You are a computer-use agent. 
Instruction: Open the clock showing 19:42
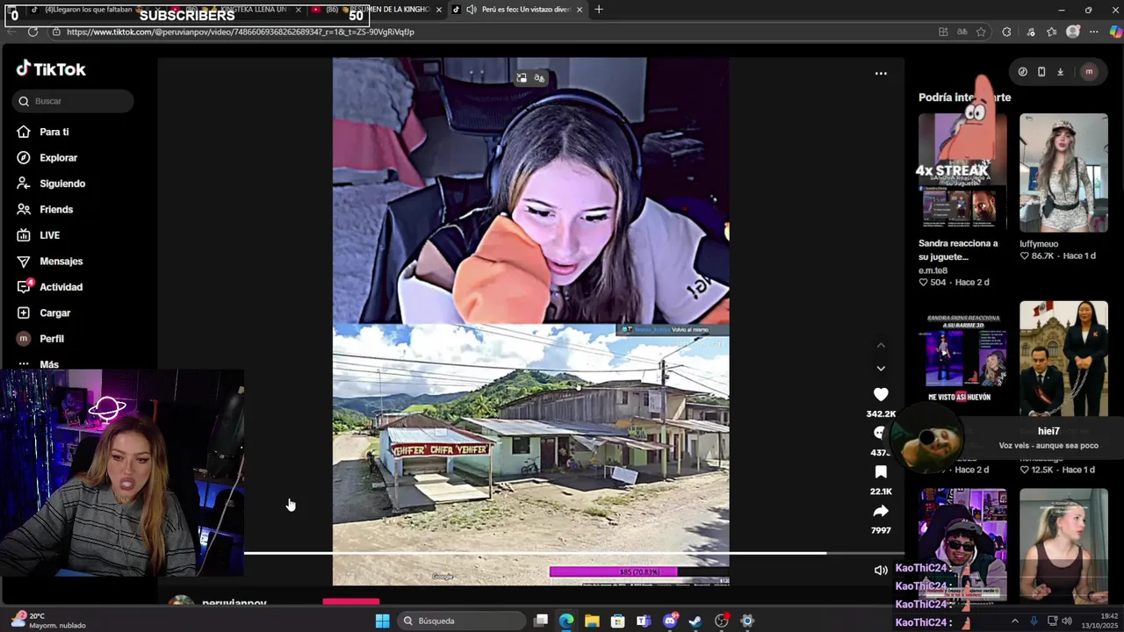click(1100, 621)
